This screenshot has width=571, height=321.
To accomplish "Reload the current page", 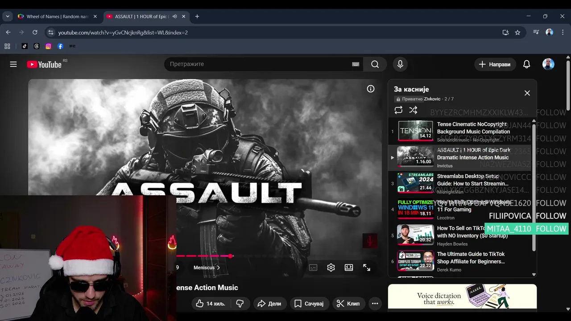I will click(35, 33).
